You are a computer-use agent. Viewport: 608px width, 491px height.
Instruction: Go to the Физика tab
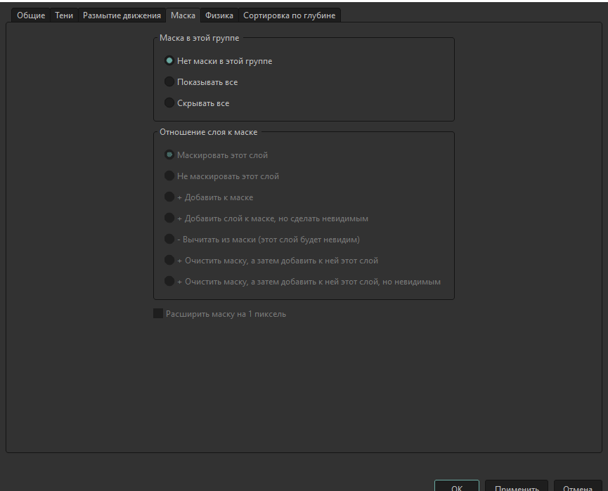[x=219, y=15]
